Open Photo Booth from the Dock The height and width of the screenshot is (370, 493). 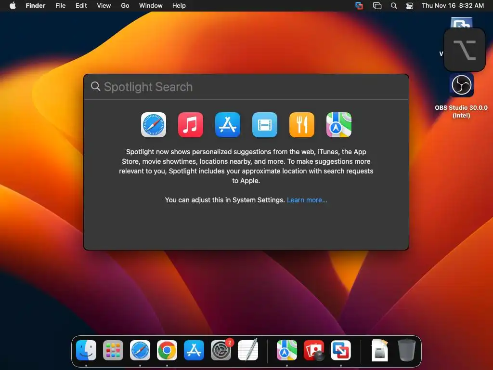(x=314, y=350)
